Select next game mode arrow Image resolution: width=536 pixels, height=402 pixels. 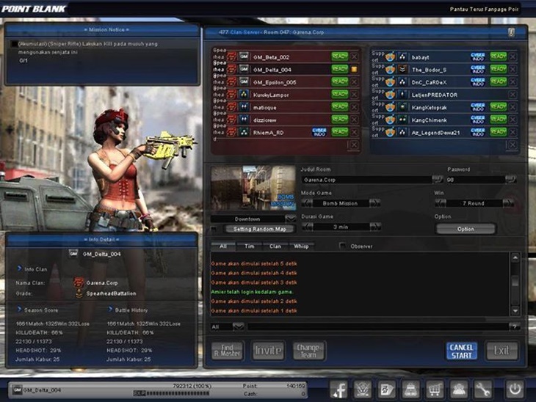coord(374,203)
